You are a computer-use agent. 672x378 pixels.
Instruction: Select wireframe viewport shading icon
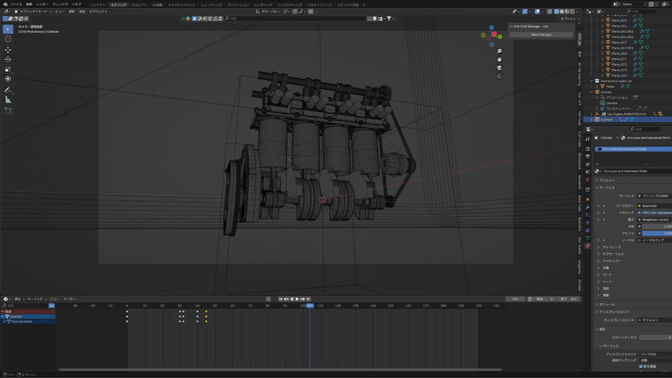556,12
